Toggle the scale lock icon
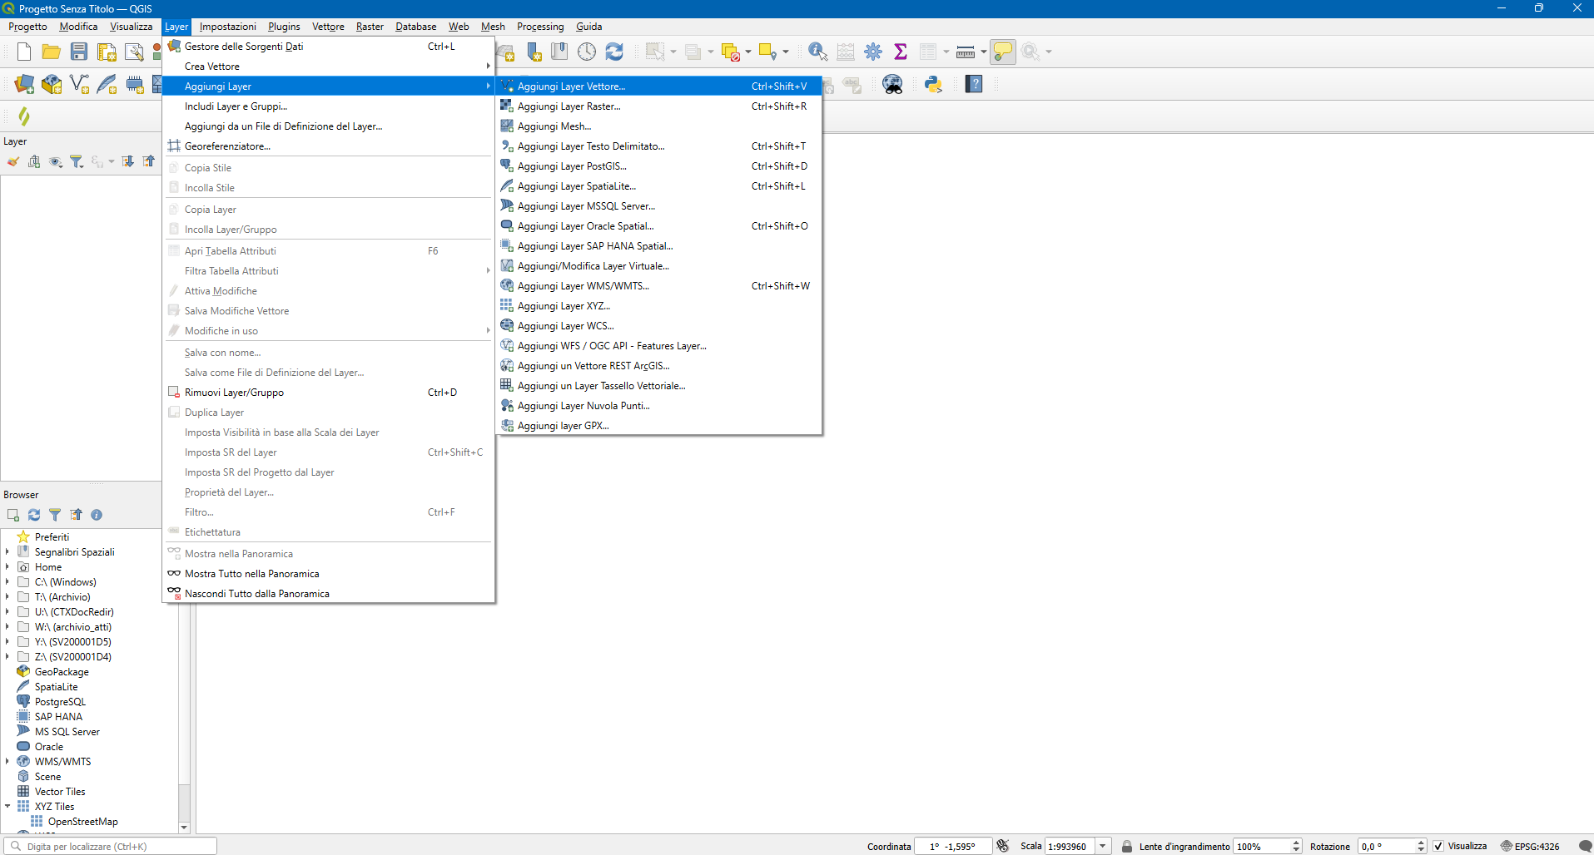The height and width of the screenshot is (855, 1594). click(x=1127, y=846)
